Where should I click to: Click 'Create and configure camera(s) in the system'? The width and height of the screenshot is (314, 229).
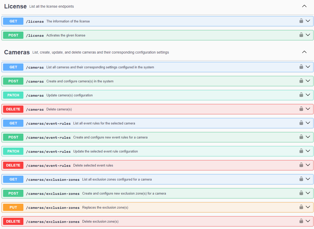pyautogui.click(x=80, y=81)
